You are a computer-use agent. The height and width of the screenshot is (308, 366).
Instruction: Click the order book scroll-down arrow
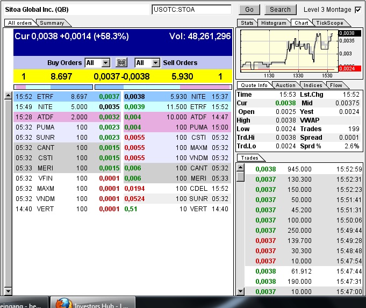[8, 291]
